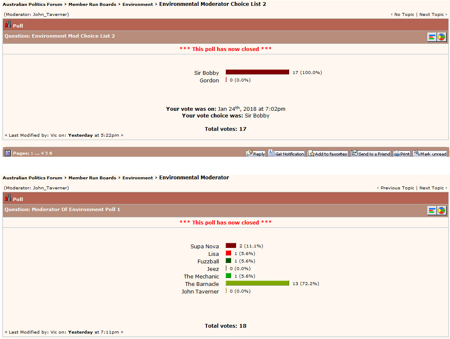The height and width of the screenshot is (339, 450).
Task: Mark the topic as unread
Action: 430,153
